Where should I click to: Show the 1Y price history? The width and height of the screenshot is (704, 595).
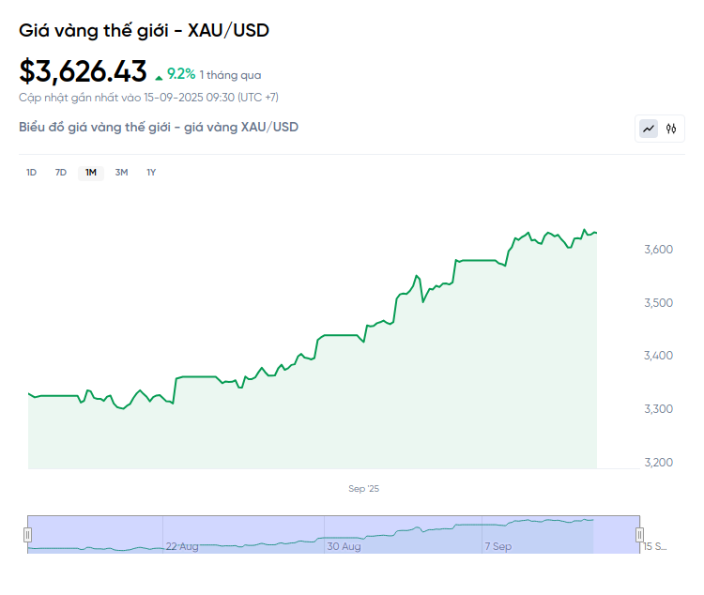pos(151,172)
